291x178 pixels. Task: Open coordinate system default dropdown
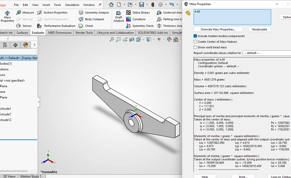coord(267,53)
